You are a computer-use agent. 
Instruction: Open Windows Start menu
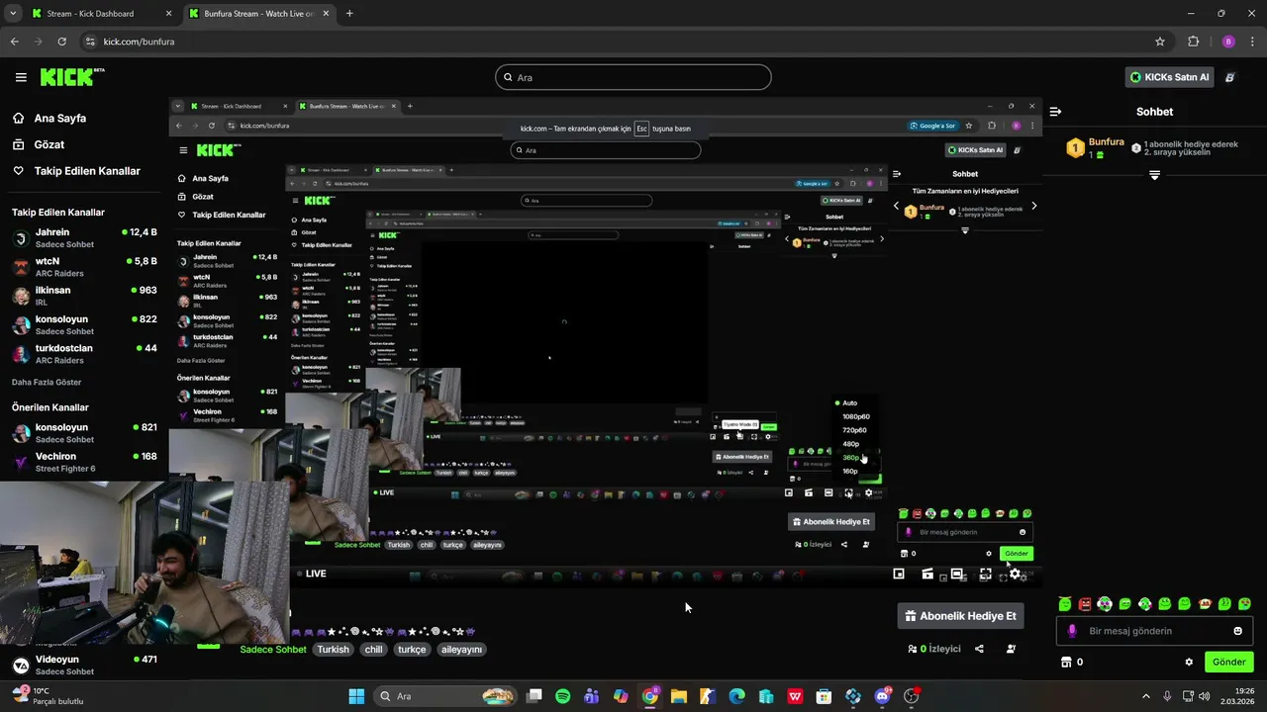(356, 696)
